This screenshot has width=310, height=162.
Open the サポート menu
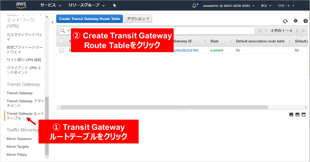click(286, 6)
